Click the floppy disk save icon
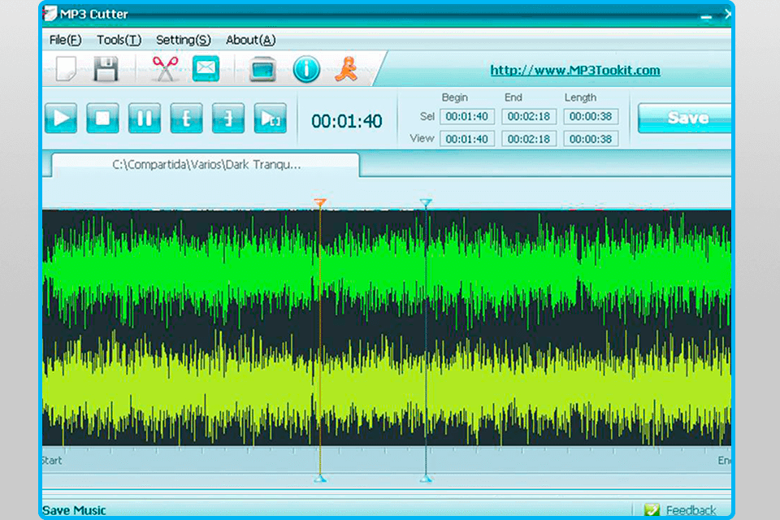The width and height of the screenshot is (780, 520). 106,69
